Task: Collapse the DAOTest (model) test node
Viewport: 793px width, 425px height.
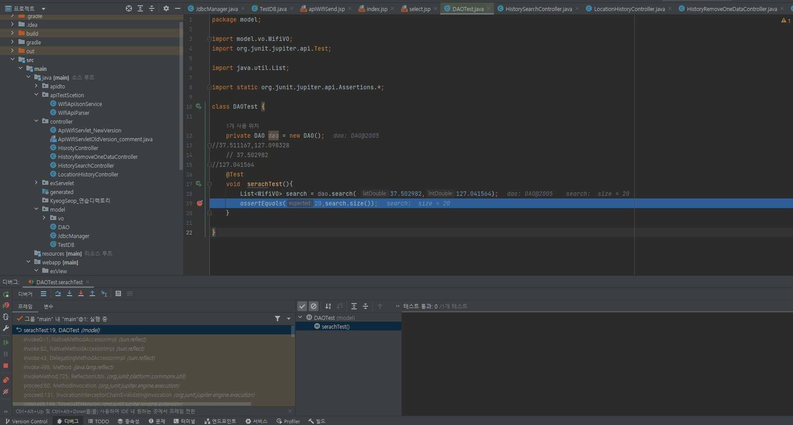Action: tap(300, 317)
